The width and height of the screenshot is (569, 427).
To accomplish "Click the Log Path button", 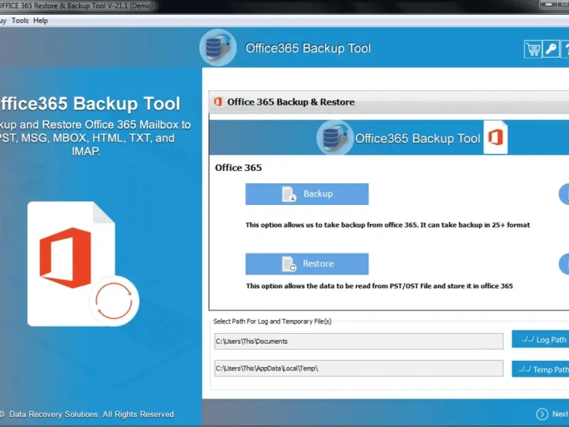I will pos(541,339).
